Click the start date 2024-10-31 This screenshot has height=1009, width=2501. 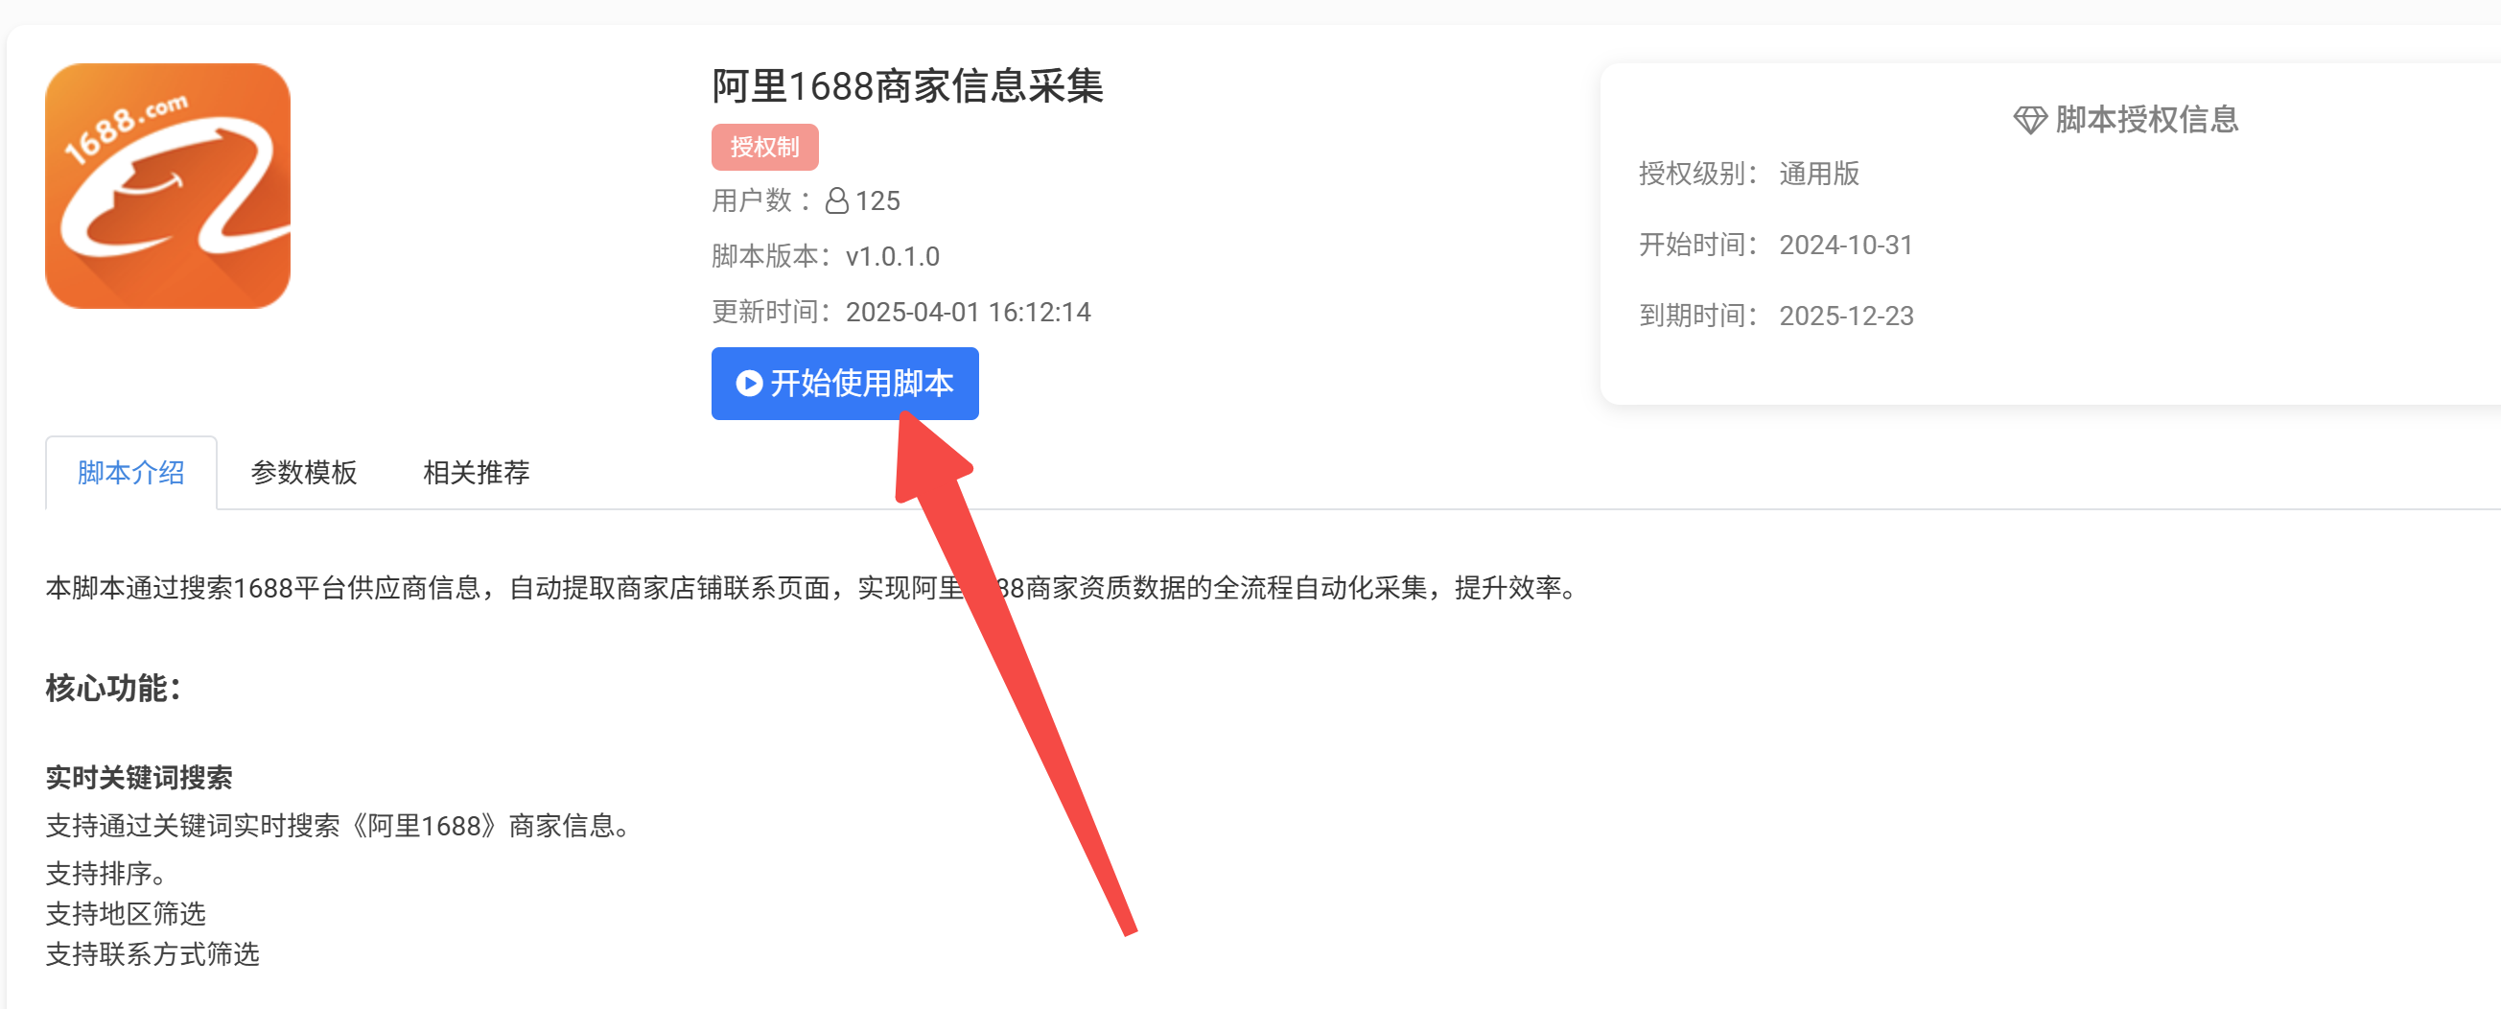1846,245
